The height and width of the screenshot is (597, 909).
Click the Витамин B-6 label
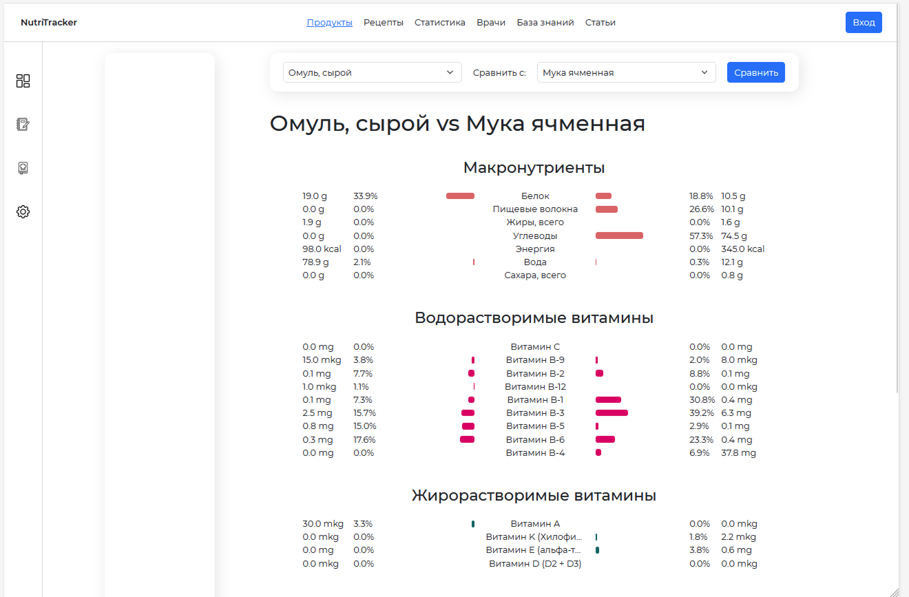click(535, 440)
